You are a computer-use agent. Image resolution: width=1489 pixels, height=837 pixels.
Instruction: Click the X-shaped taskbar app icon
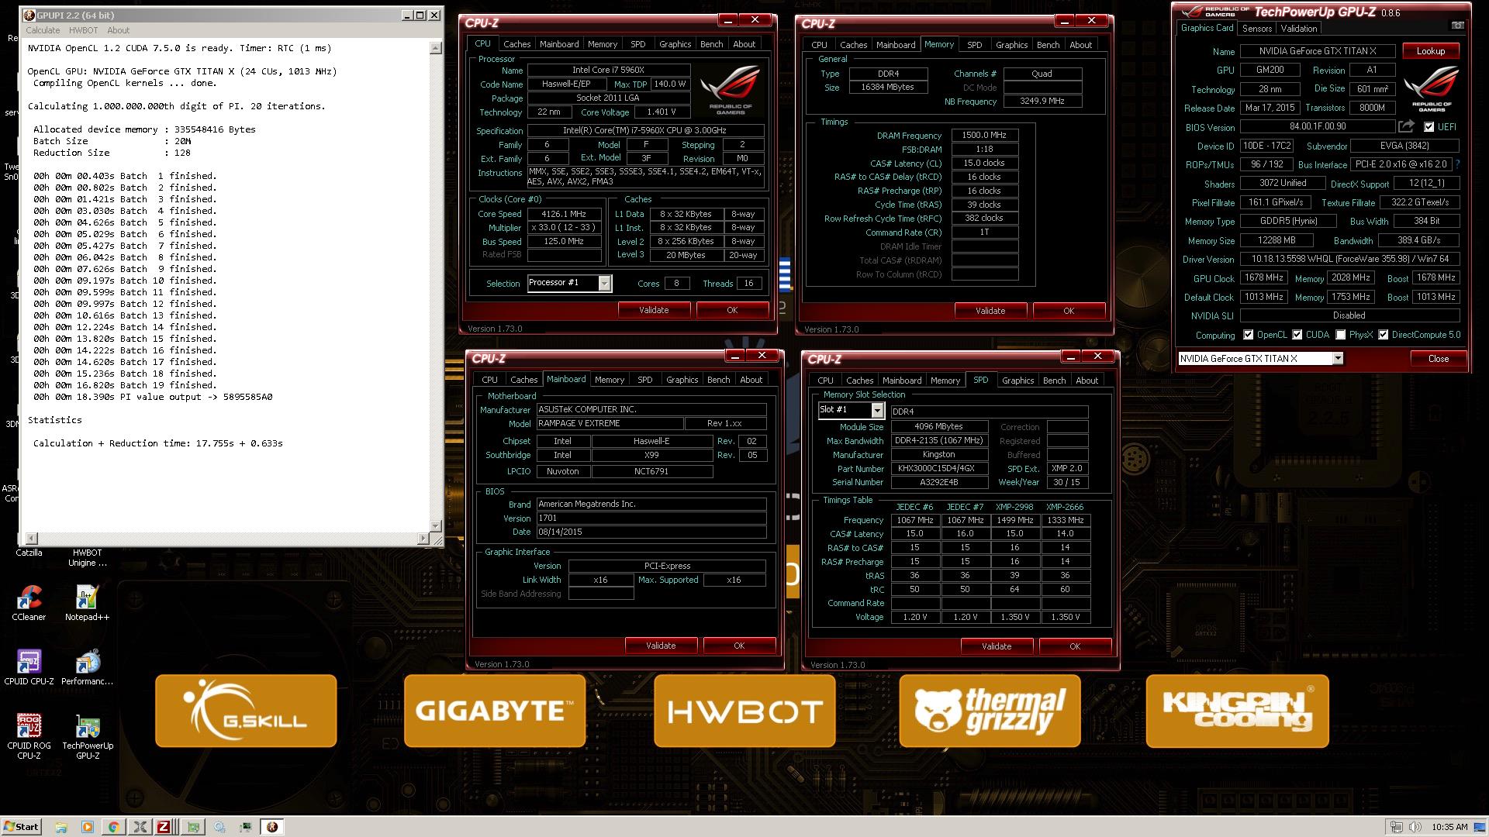click(x=140, y=827)
